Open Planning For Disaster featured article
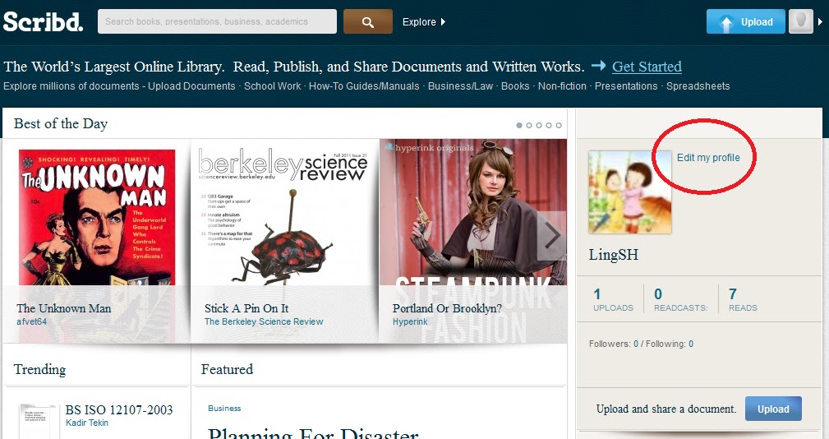 [x=313, y=432]
